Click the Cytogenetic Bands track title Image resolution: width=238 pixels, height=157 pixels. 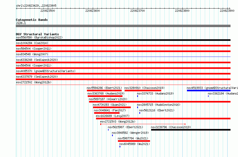point(32,20)
